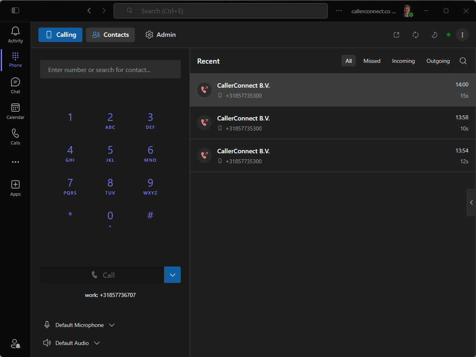The width and height of the screenshot is (476, 357).
Task: Dial digit 1 on keypad
Action: tap(70, 117)
